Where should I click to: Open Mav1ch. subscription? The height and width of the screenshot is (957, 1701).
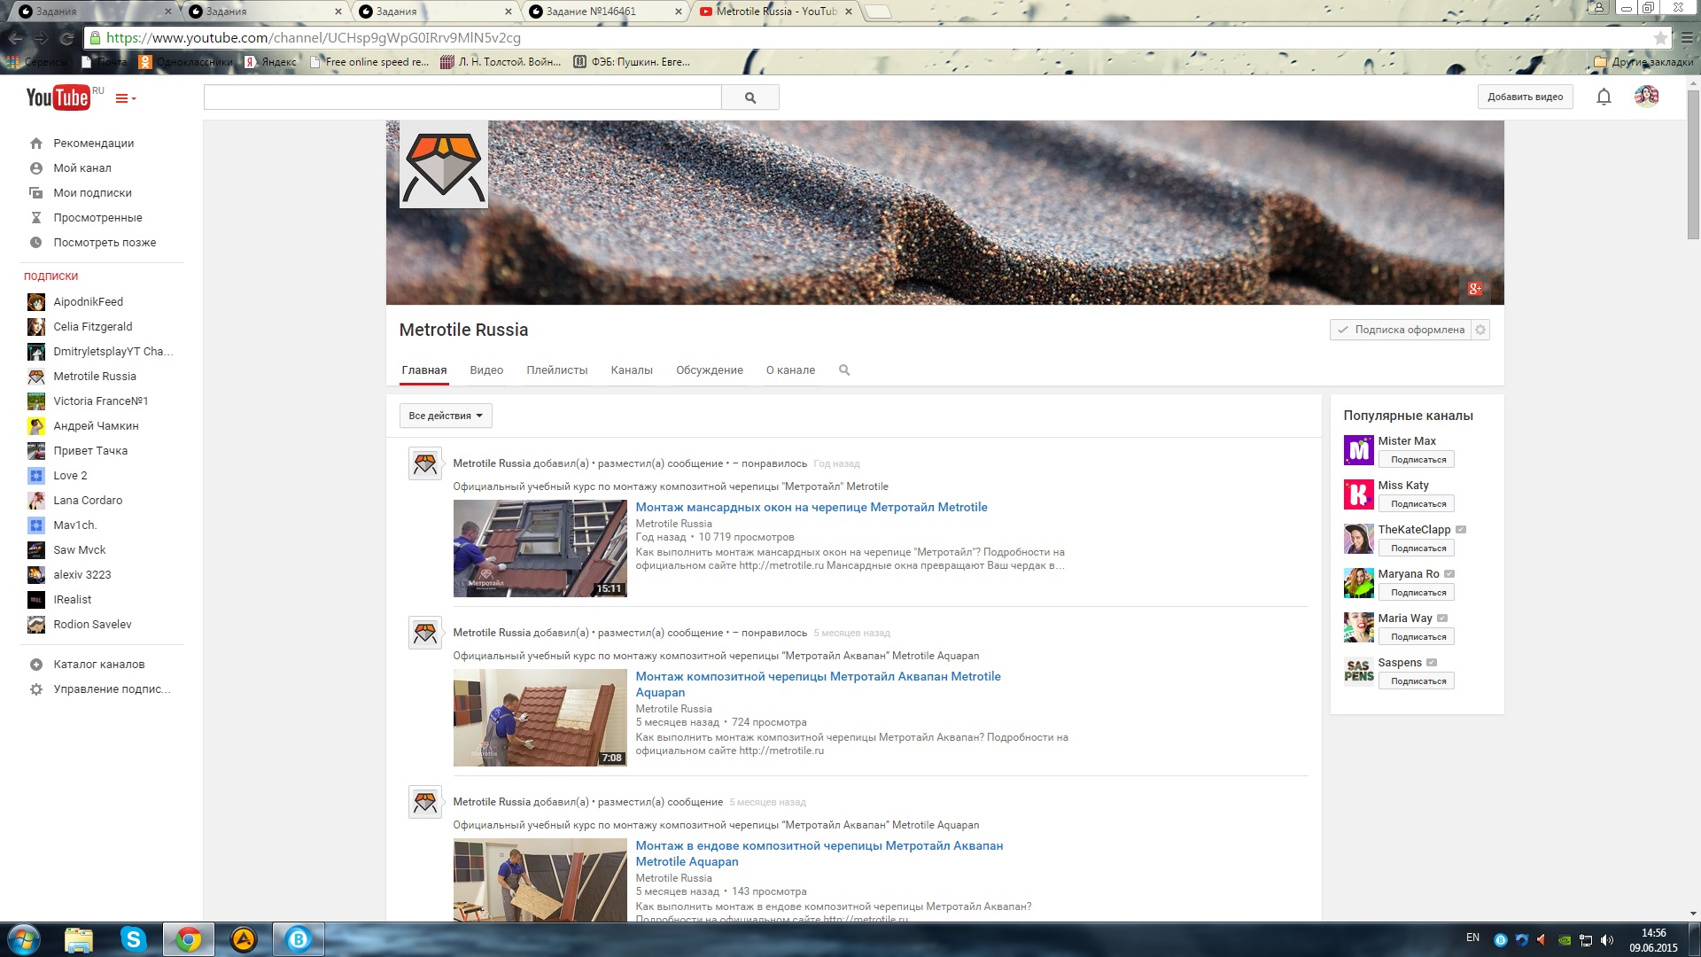coord(74,525)
